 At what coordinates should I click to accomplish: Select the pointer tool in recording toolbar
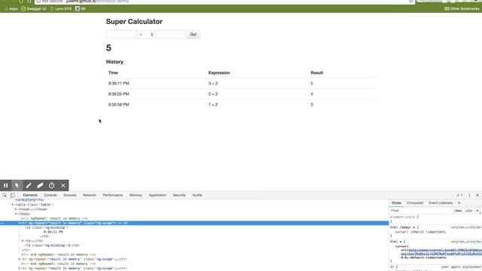point(17,185)
